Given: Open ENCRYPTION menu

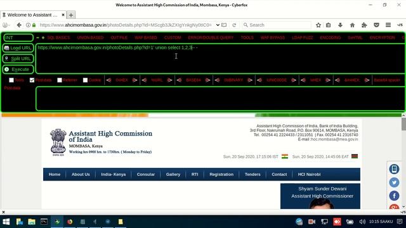Looking at the screenshot, I should [x=382, y=38].
